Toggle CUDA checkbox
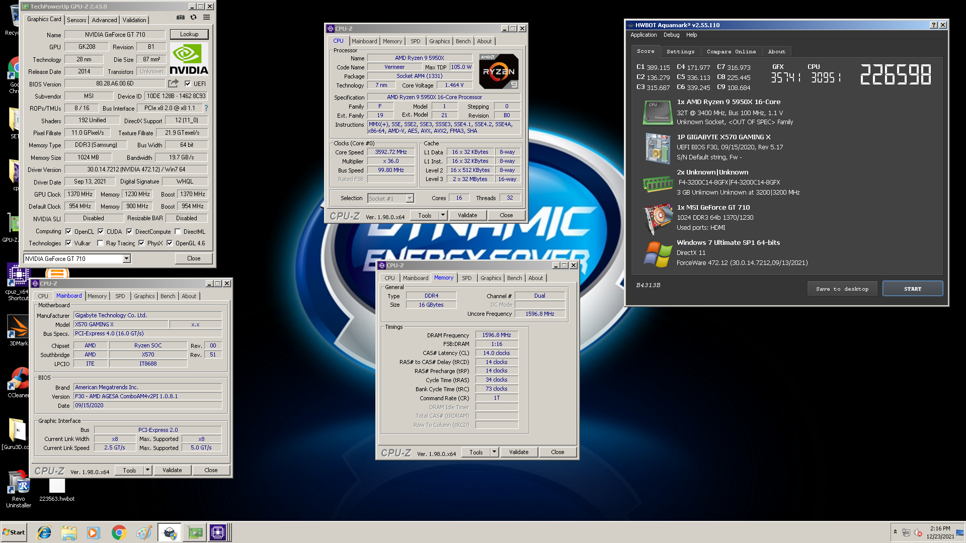Screen dimensions: 966x543 pos(101,231)
